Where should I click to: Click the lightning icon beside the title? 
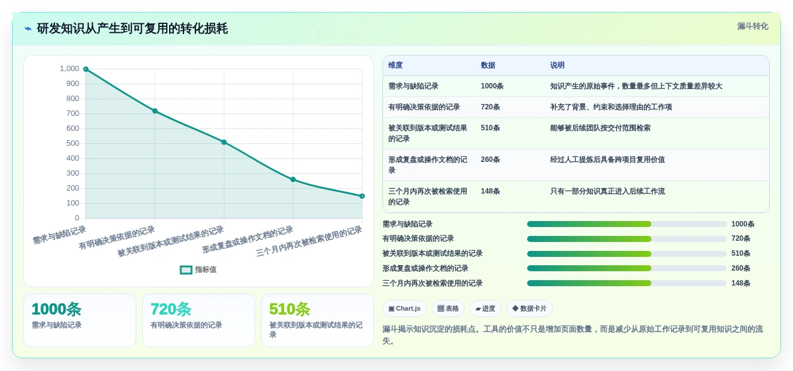click(x=28, y=28)
